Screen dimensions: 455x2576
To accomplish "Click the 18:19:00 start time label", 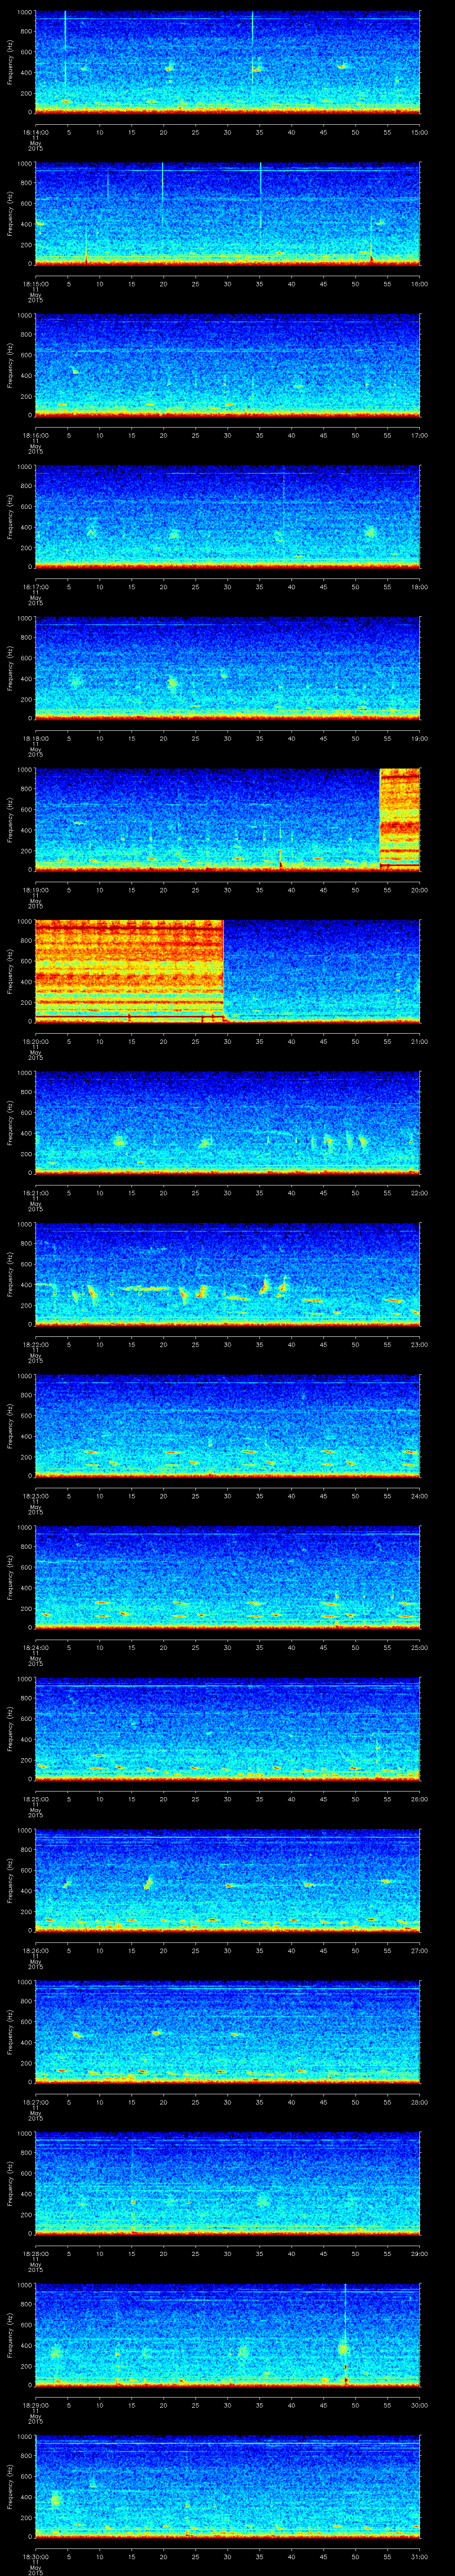I will pos(35,891).
